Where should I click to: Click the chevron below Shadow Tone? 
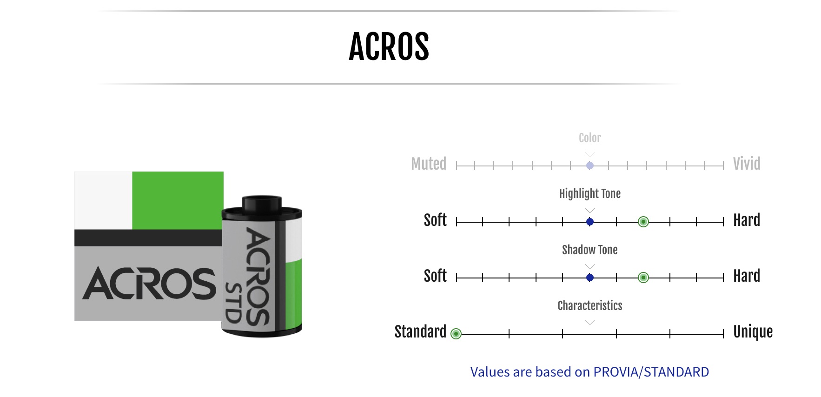point(590,266)
